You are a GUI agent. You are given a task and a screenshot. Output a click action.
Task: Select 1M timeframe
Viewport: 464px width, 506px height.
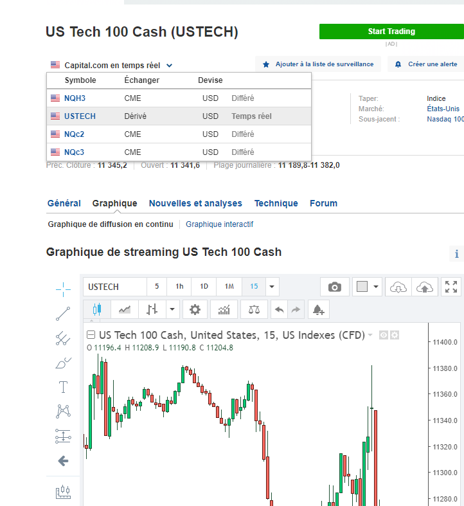(229, 287)
